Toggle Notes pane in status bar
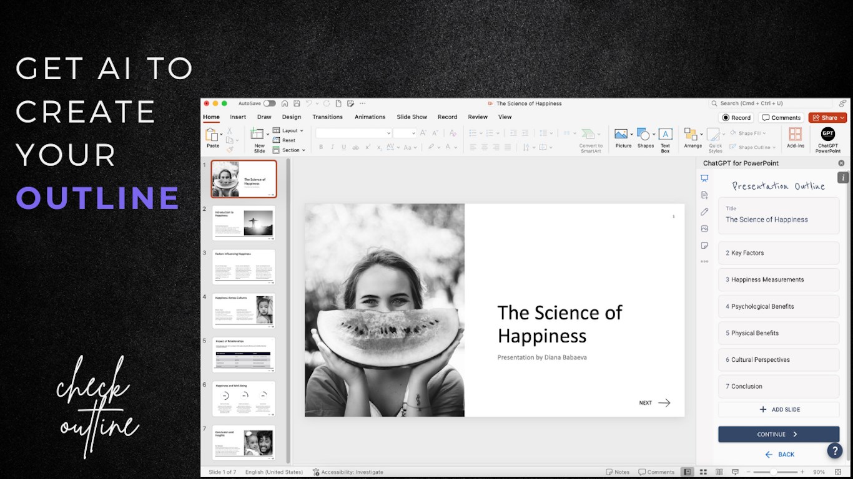Viewport: 853px width, 479px height. 618,472
